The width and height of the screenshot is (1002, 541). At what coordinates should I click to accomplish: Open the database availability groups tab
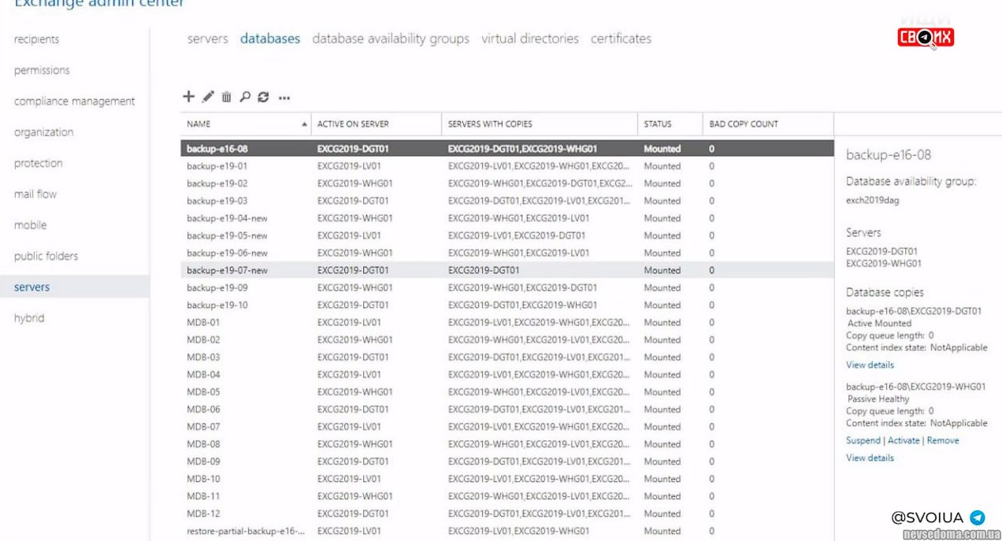pyautogui.click(x=390, y=39)
